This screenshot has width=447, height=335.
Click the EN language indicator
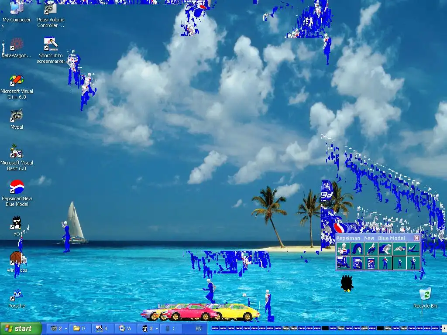click(199, 328)
